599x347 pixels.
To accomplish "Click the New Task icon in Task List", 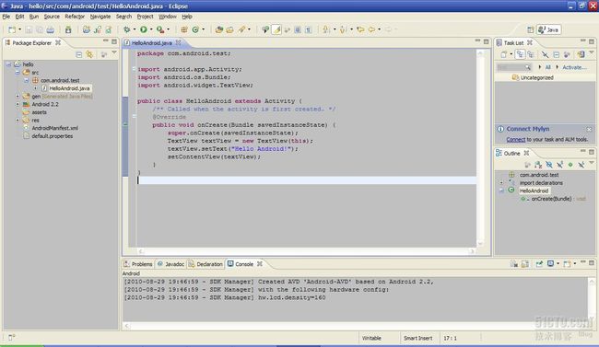I will point(503,54).
